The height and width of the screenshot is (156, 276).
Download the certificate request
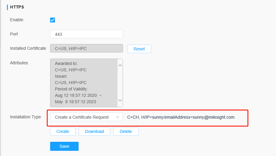click(94, 131)
